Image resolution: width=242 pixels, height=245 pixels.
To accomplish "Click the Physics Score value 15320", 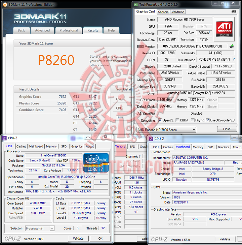I will coord(62,103).
